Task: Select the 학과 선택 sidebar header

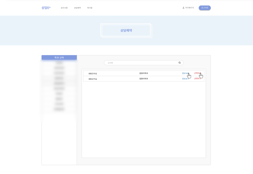Action: pos(59,57)
